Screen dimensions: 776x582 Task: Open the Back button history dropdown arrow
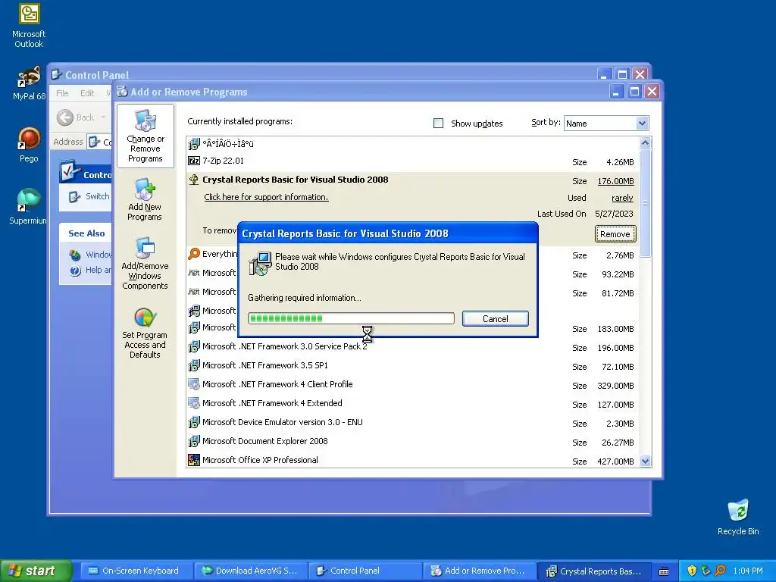click(x=103, y=117)
